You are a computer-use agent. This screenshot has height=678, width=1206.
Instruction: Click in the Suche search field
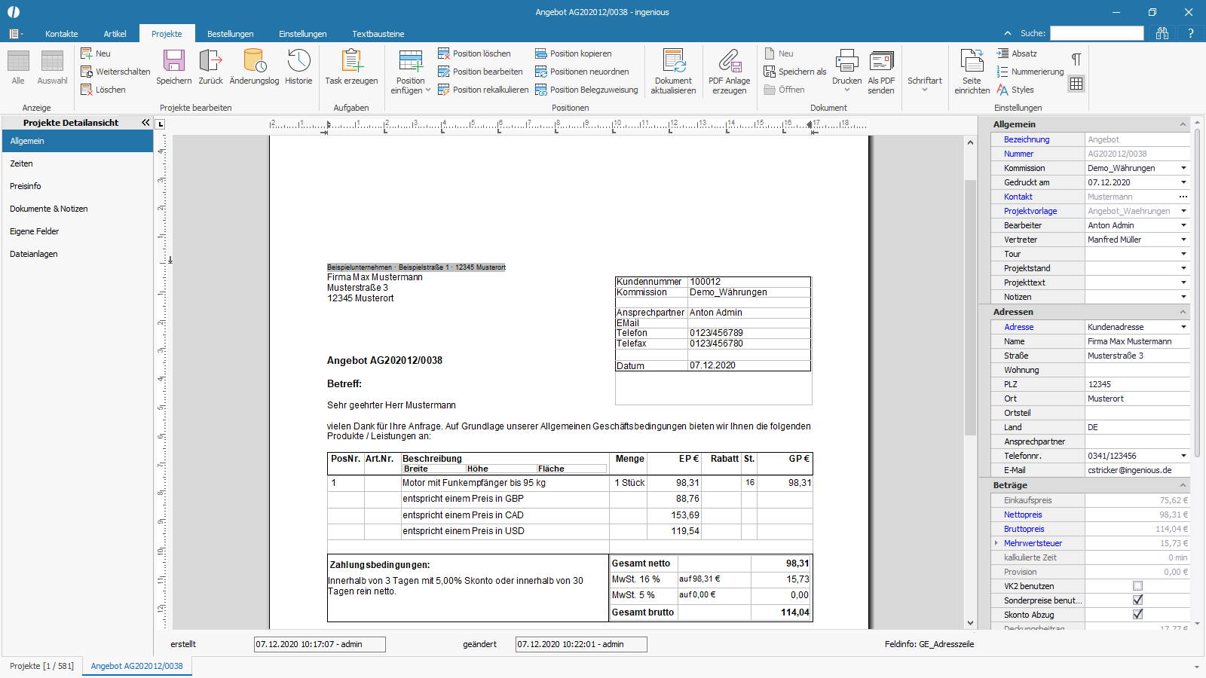1097,33
